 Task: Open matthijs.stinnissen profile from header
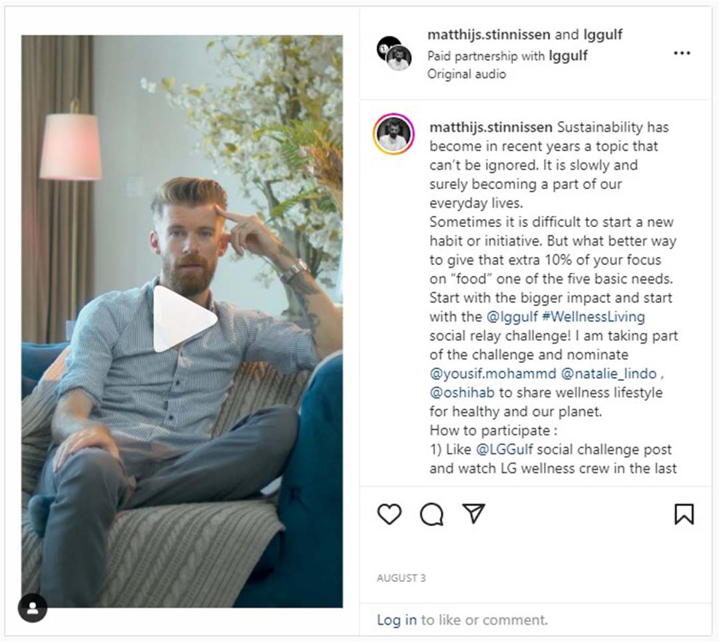[x=489, y=35]
